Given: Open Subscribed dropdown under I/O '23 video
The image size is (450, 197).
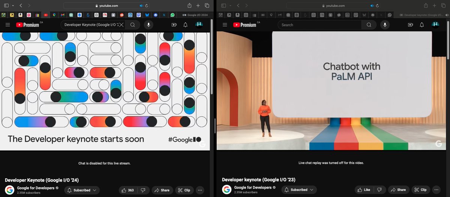Looking at the screenshot, I should 299,190.
